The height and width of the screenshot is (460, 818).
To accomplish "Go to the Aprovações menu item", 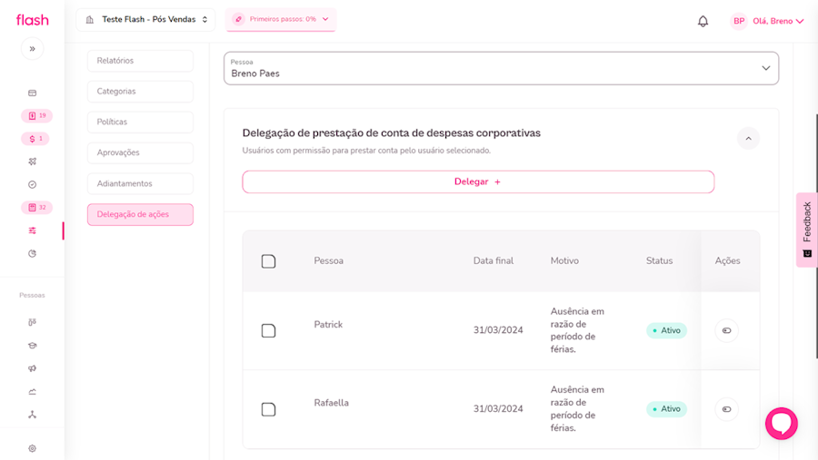I will coord(140,153).
